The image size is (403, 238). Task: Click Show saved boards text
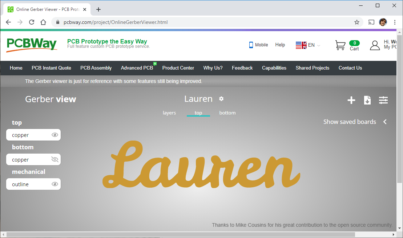(x=350, y=122)
